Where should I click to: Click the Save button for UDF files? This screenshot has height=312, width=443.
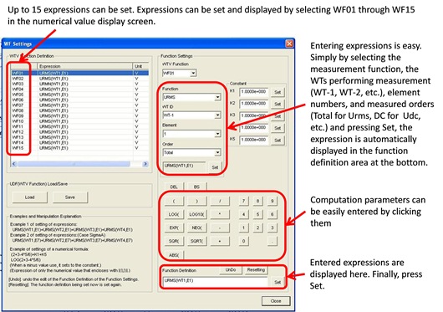pos(70,197)
